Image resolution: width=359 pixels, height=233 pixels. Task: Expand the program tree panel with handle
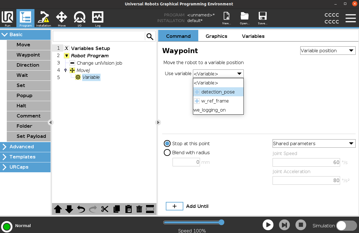point(158,122)
